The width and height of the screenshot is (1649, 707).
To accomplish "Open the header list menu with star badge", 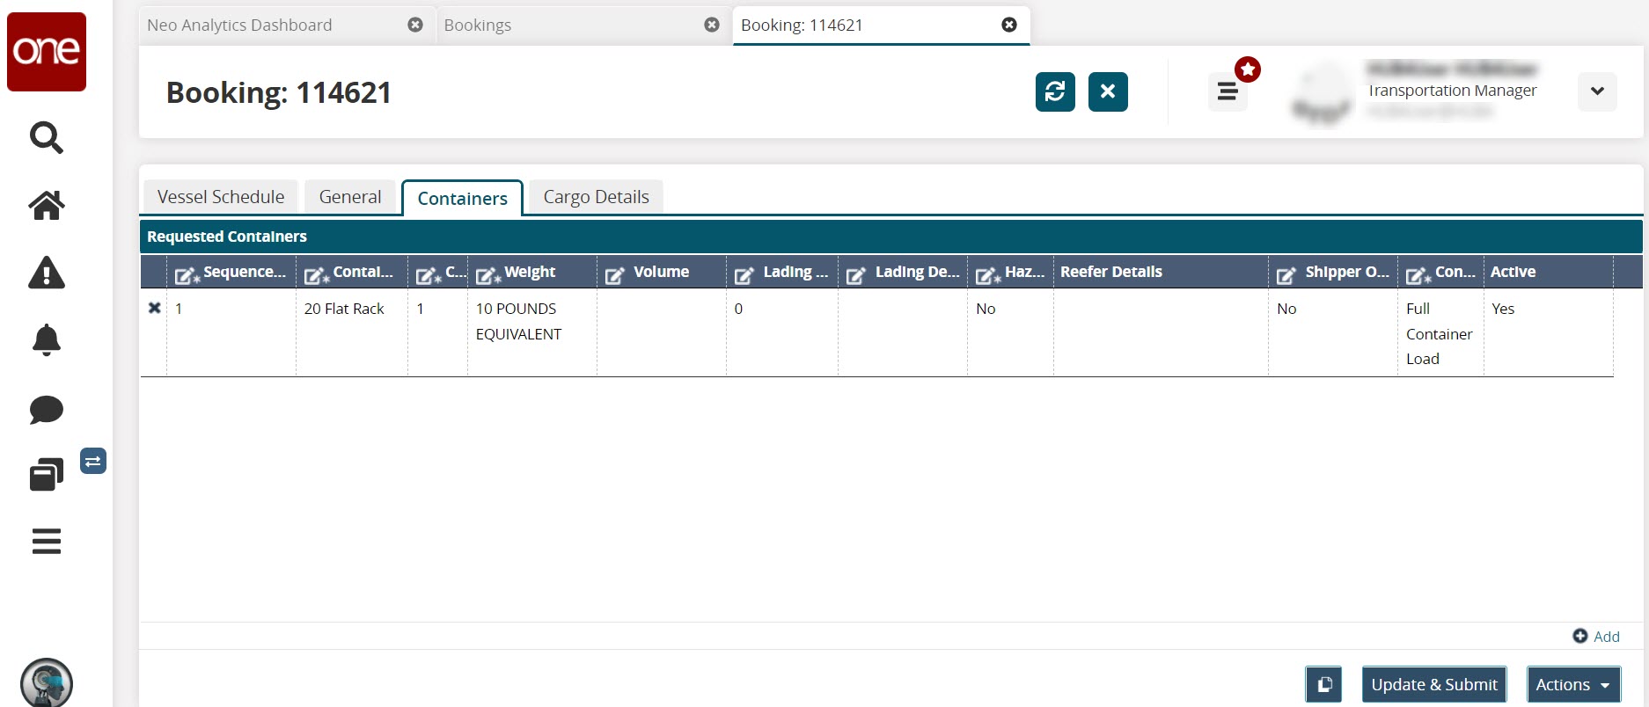I will click(1228, 91).
